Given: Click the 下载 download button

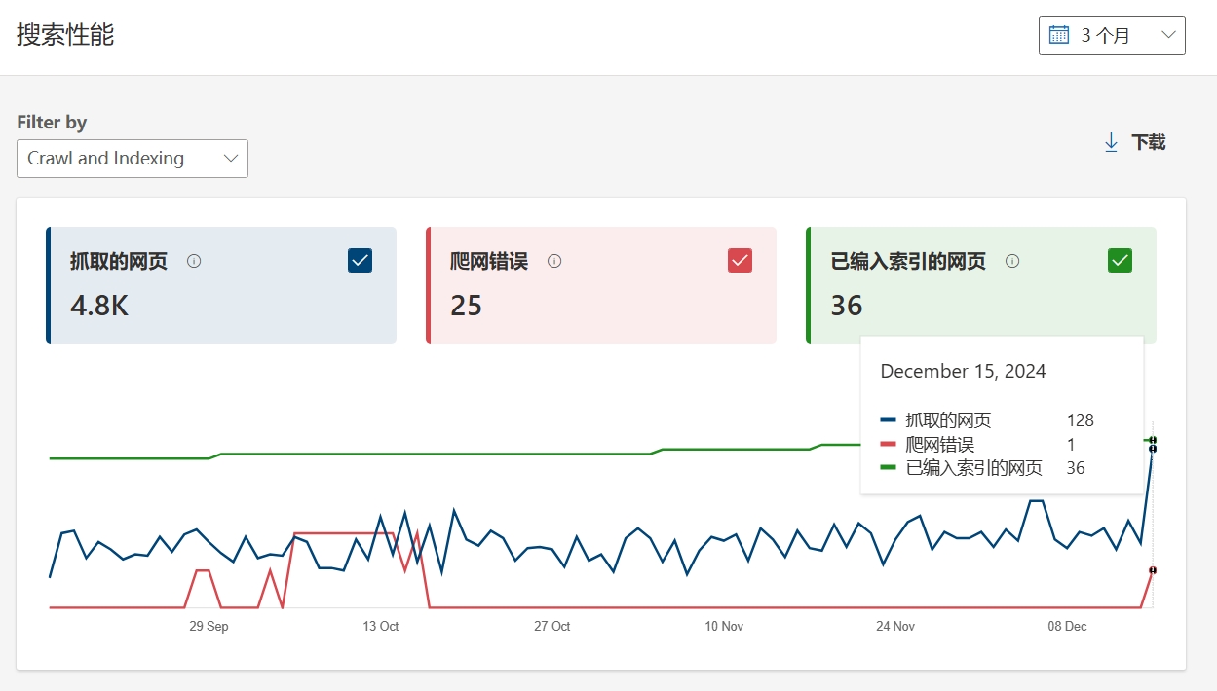Looking at the screenshot, I should pyautogui.click(x=1134, y=142).
